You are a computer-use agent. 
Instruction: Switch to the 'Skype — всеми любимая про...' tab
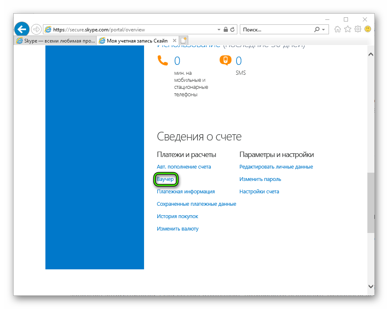click(55, 40)
